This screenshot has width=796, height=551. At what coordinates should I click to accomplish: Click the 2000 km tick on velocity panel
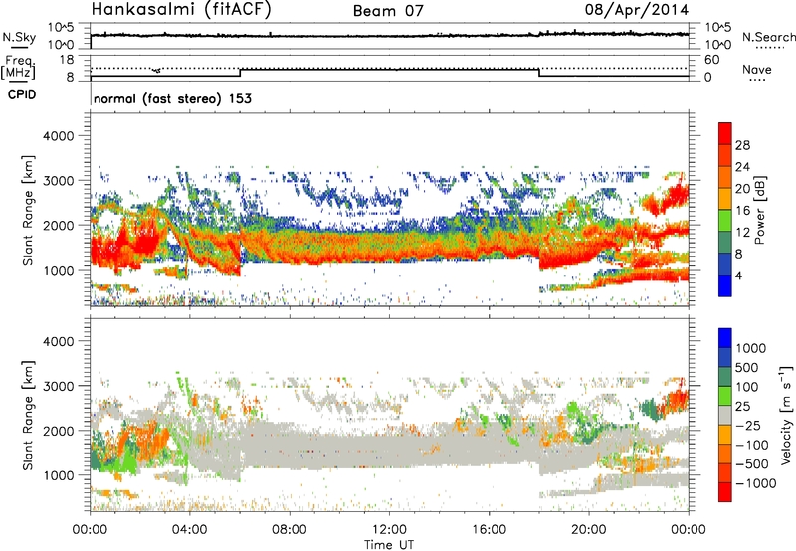58,431
